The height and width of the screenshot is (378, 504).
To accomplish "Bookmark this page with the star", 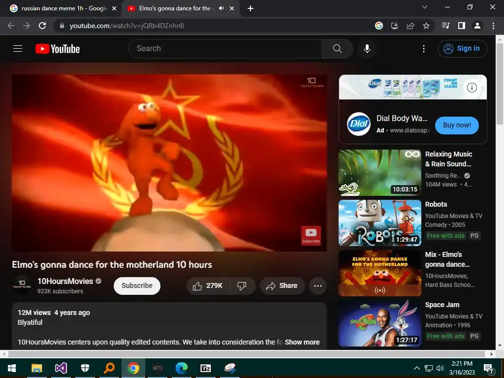I will [426, 26].
